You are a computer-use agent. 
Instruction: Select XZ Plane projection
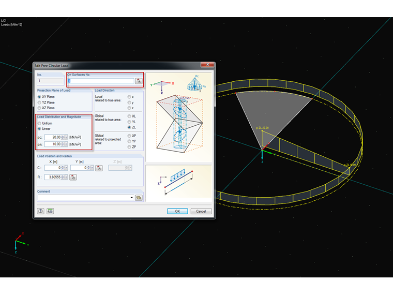click(39, 108)
